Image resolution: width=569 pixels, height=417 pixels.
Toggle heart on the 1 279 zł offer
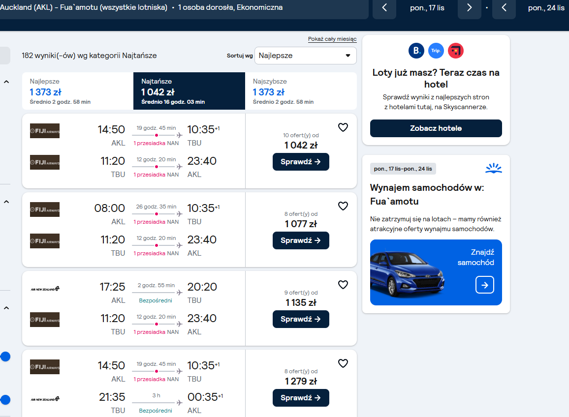point(343,363)
